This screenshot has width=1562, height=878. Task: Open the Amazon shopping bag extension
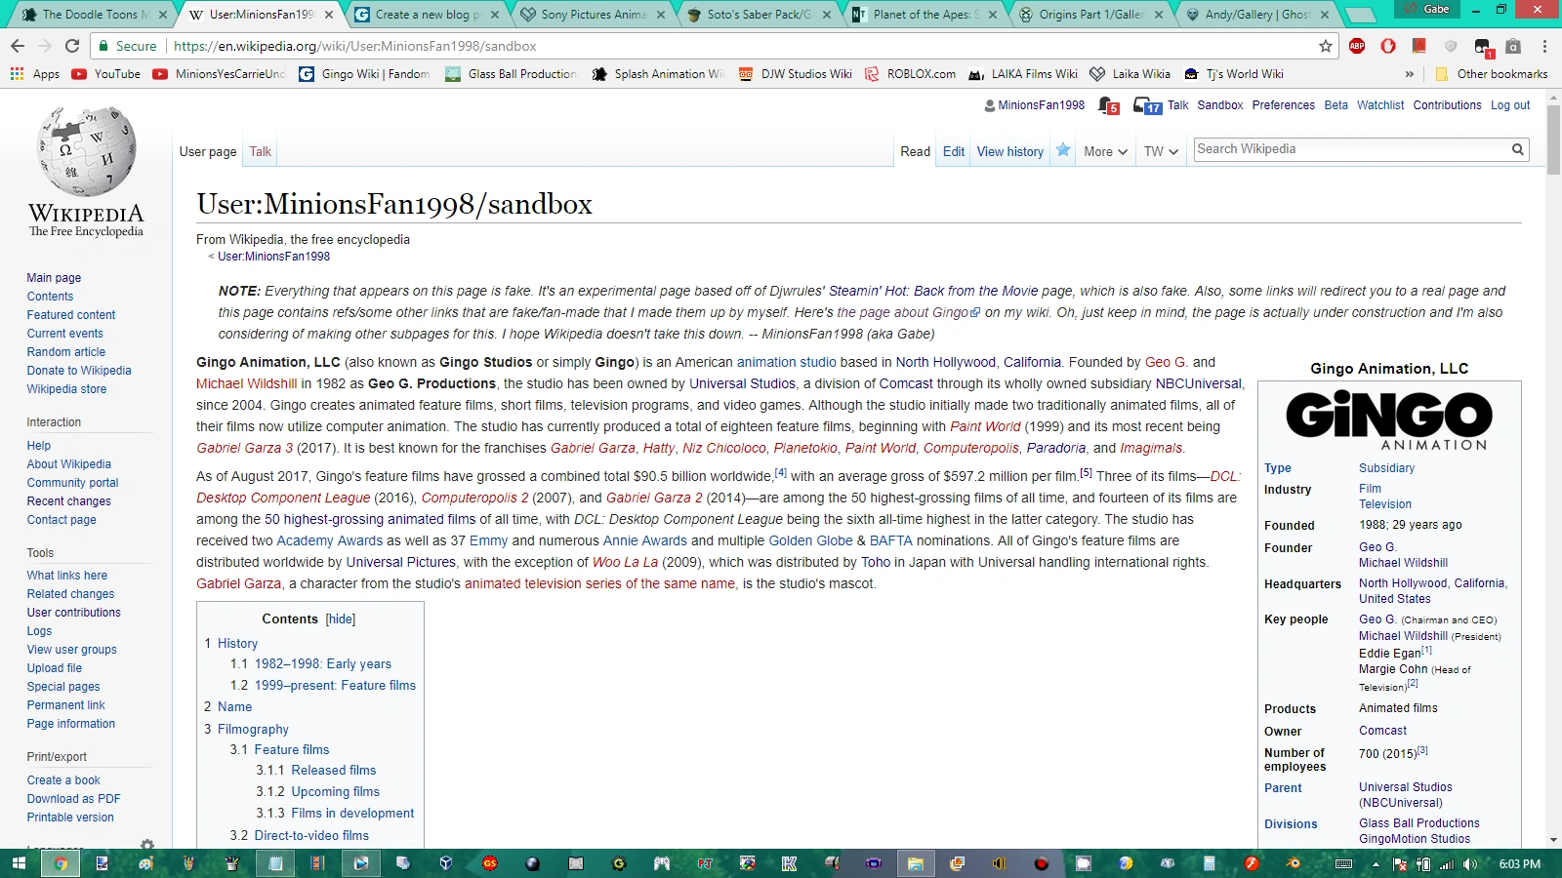pos(1513,46)
